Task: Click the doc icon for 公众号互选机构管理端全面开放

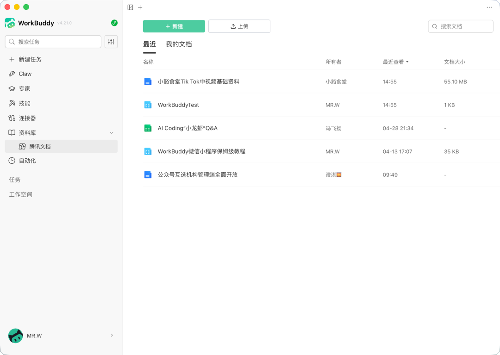Action: pyautogui.click(x=148, y=174)
